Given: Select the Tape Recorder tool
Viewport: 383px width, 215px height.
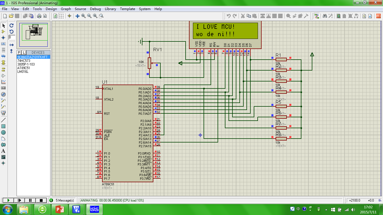Looking at the screenshot, I should 3,88.
